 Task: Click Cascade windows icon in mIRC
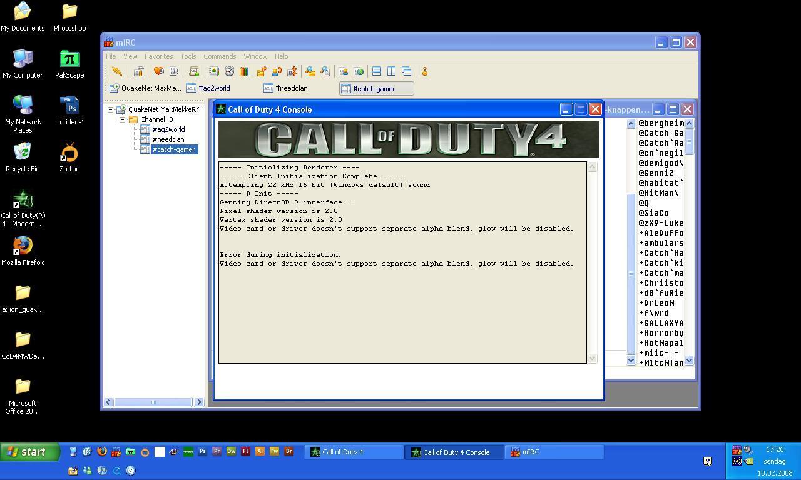407,71
